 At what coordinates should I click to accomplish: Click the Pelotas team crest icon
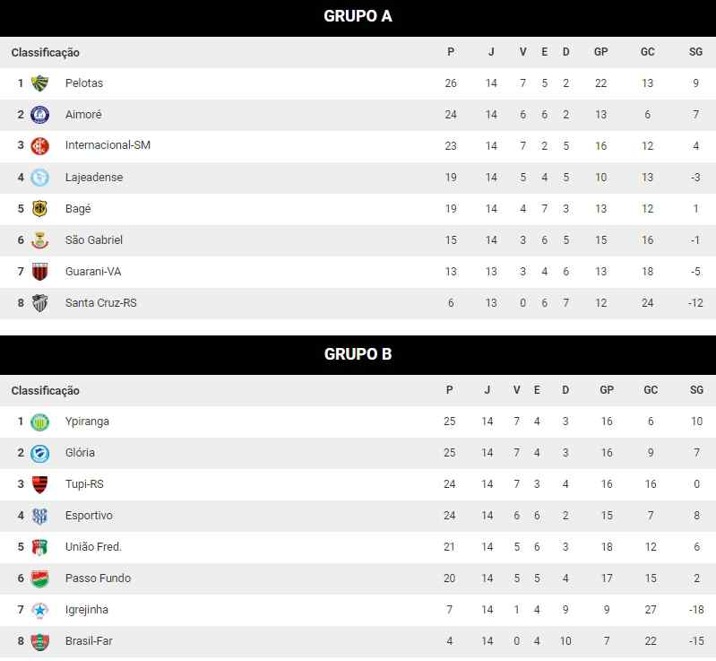(39, 83)
